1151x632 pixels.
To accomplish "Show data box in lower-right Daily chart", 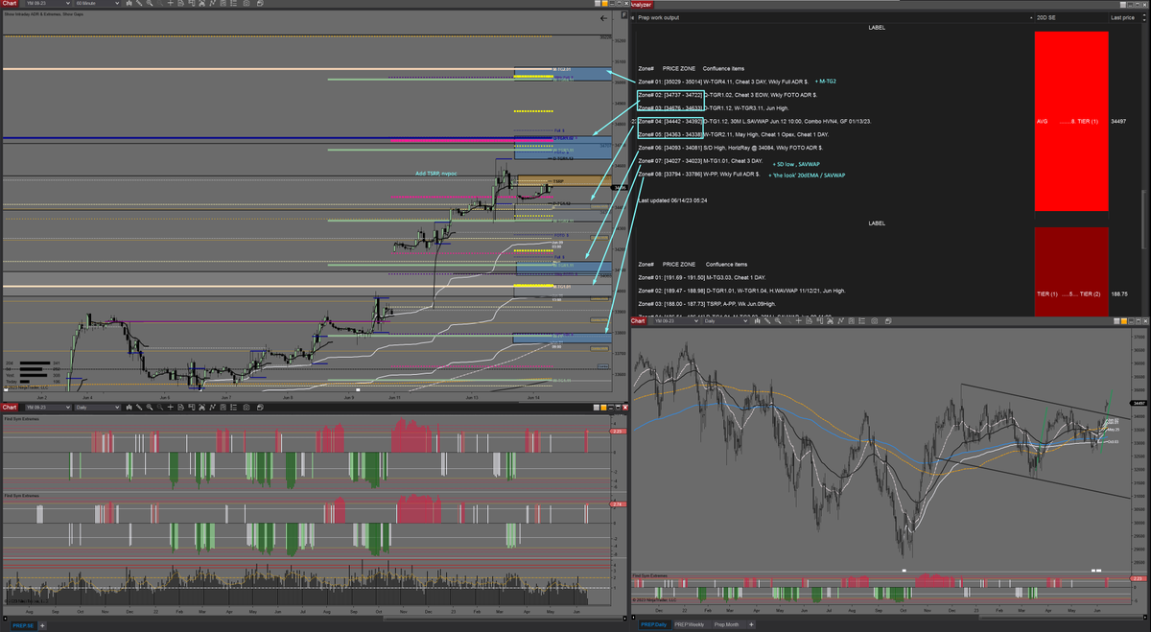I will pos(809,320).
